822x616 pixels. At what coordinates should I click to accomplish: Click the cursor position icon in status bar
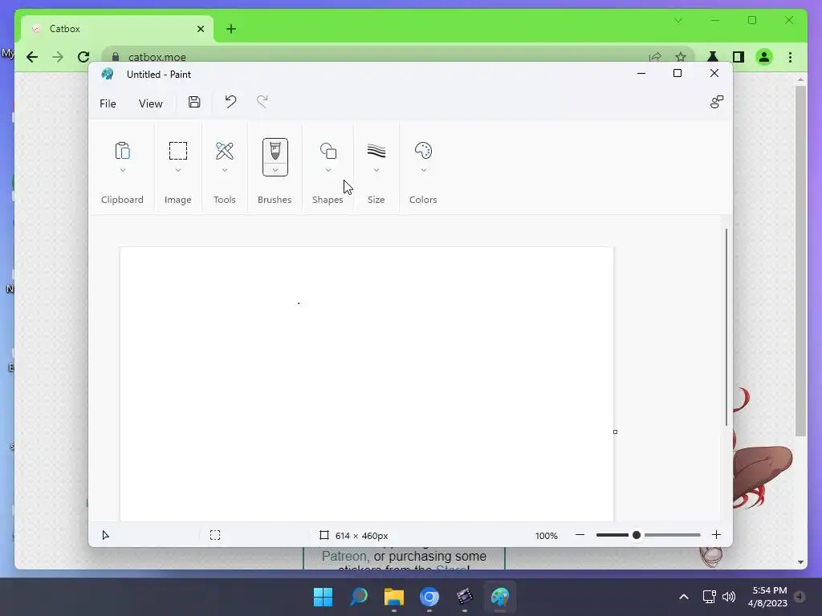[x=105, y=535]
